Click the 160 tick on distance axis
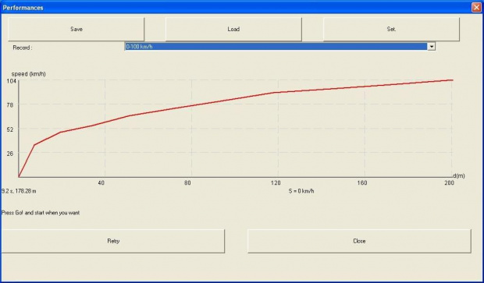 pyautogui.click(x=362, y=183)
